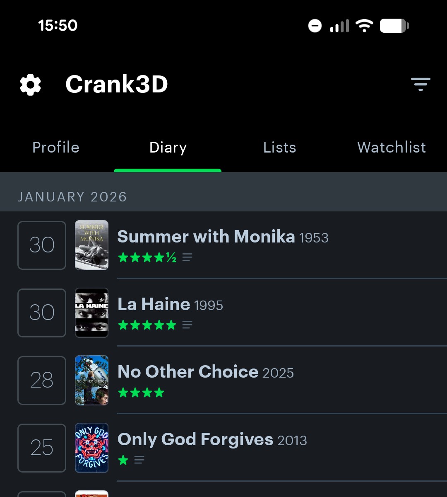This screenshot has width=447, height=497.
Task: Tap the battery indicator in status bar
Action: [394, 26]
